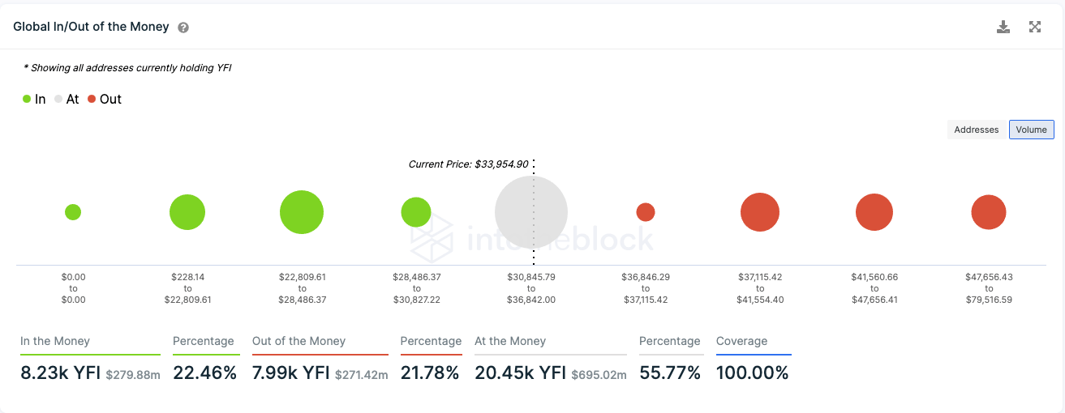The width and height of the screenshot is (1065, 413).
Task: Click the Out of the Money label
Action: coord(298,341)
